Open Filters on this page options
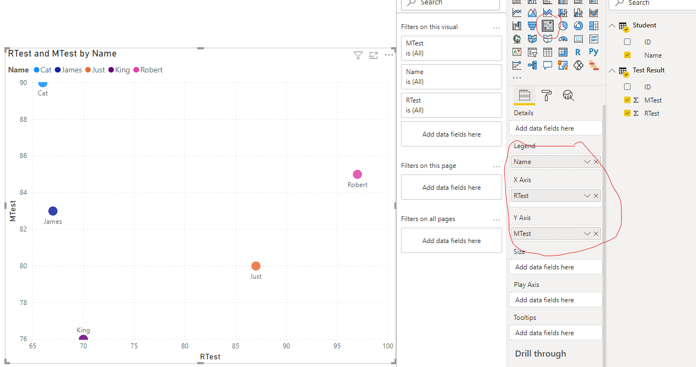696x367 pixels. [497, 166]
